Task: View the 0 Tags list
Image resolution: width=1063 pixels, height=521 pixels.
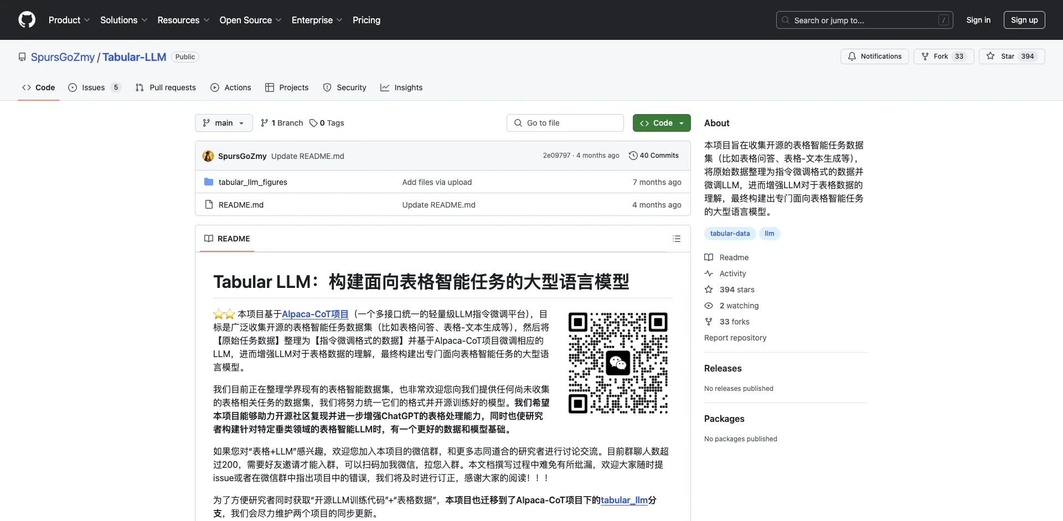Action: coord(327,123)
